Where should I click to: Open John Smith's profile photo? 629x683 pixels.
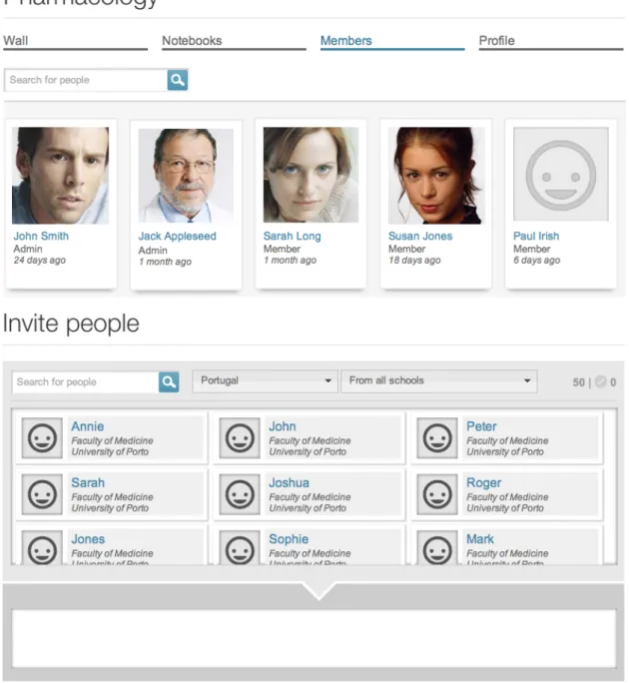click(x=61, y=176)
